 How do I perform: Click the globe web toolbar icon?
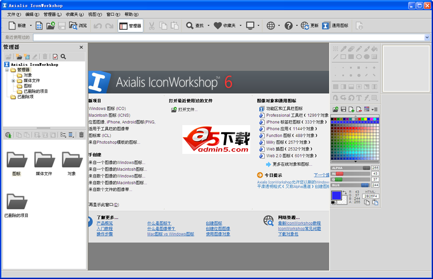(270, 25)
